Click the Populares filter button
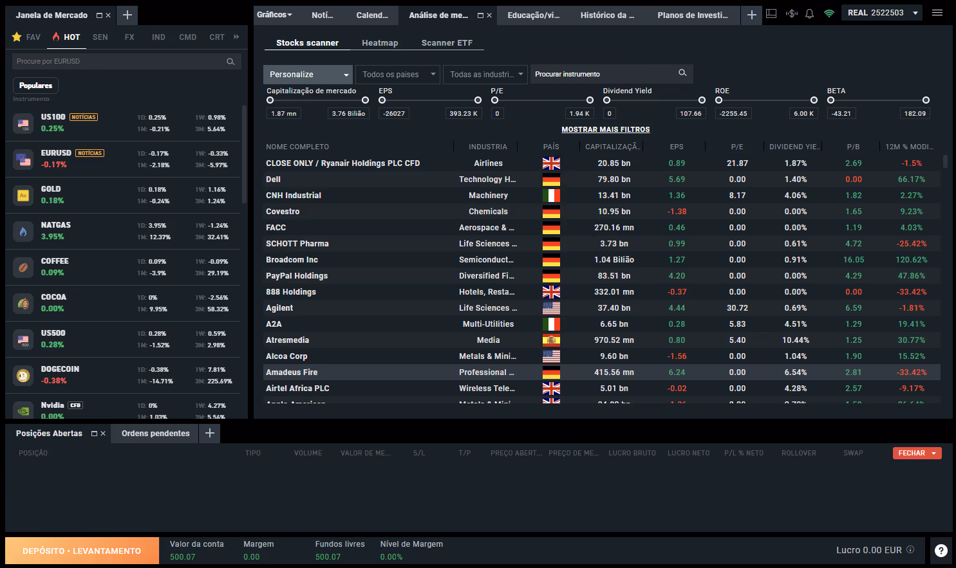Image resolution: width=956 pixels, height=568 pixels. point(35,86)
